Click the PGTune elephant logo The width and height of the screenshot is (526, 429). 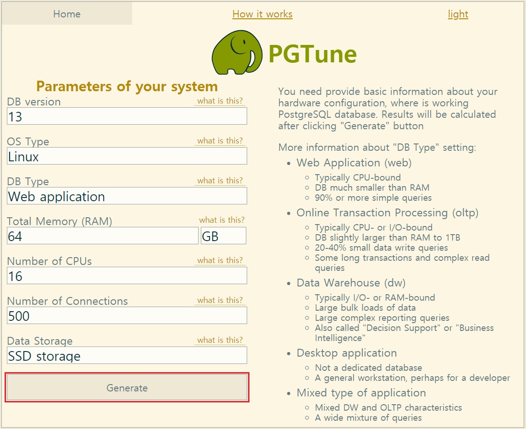pyautogui.click(x=237, y=52)
